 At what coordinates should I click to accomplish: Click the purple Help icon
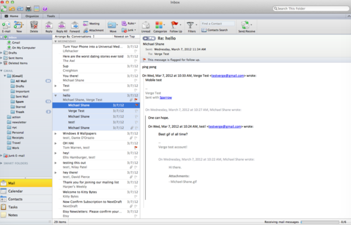[x=45, y=9]
